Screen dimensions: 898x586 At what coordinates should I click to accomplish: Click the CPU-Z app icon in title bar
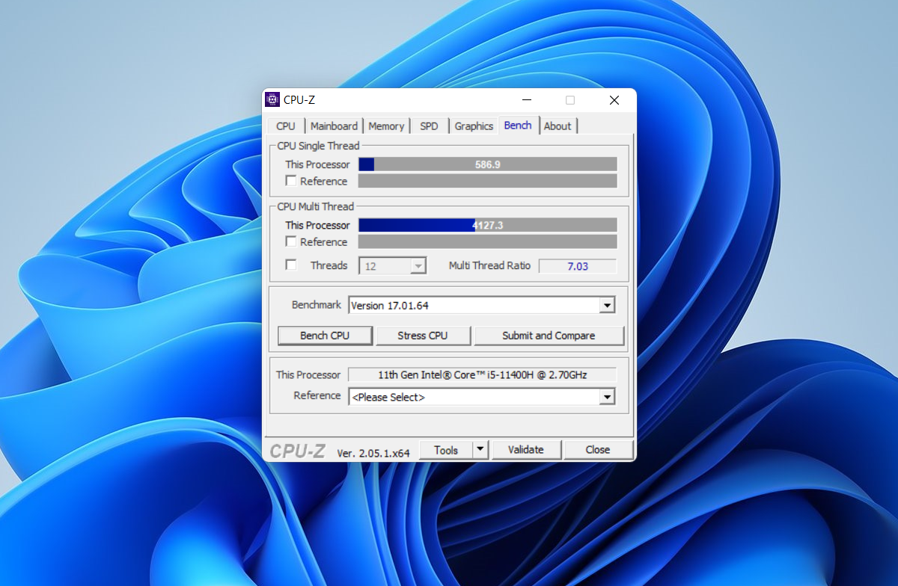[x=272, y=100]
